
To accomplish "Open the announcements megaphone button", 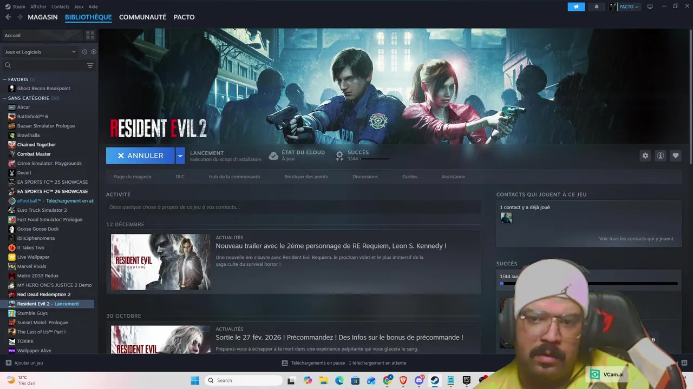I will (x=576, y=6).
